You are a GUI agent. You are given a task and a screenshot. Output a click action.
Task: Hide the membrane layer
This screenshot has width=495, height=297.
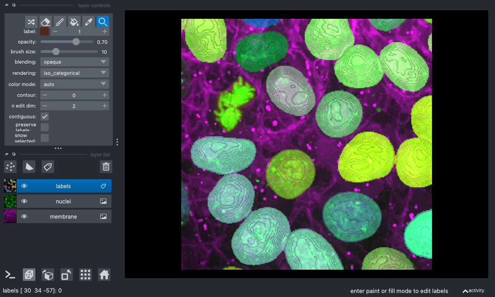[24, 216]
